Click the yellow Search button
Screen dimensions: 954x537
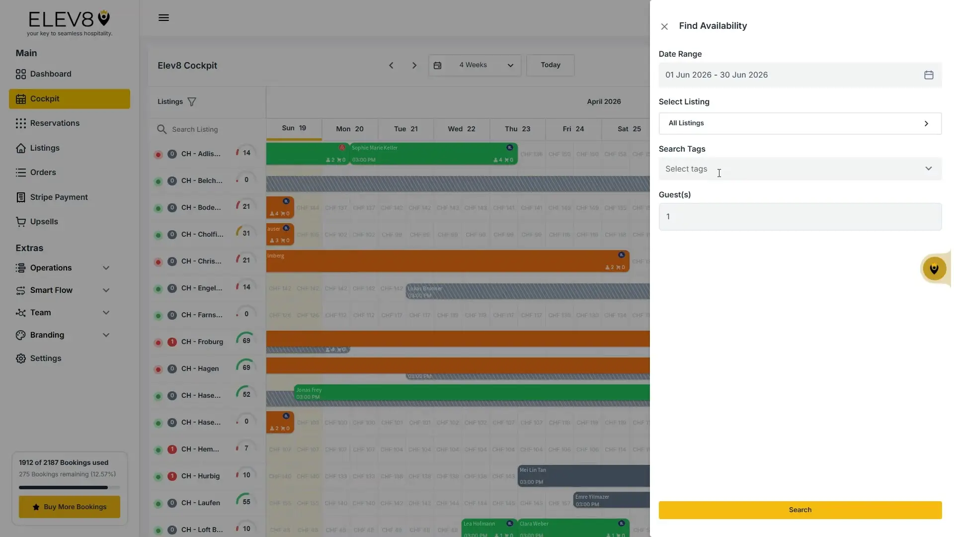[x=800, y=510]
